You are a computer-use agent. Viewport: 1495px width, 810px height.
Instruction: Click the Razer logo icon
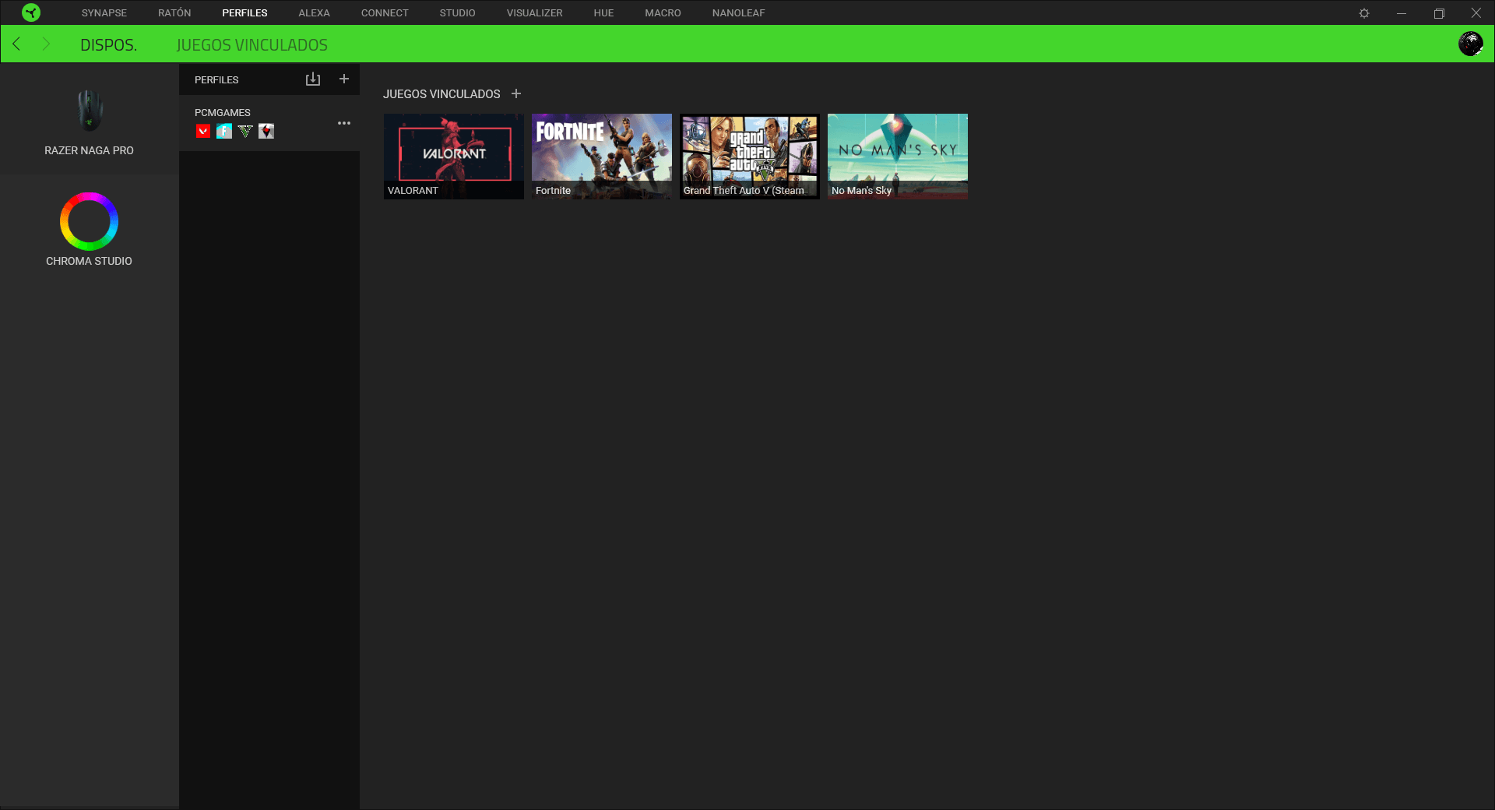click(x=31, y=12)
